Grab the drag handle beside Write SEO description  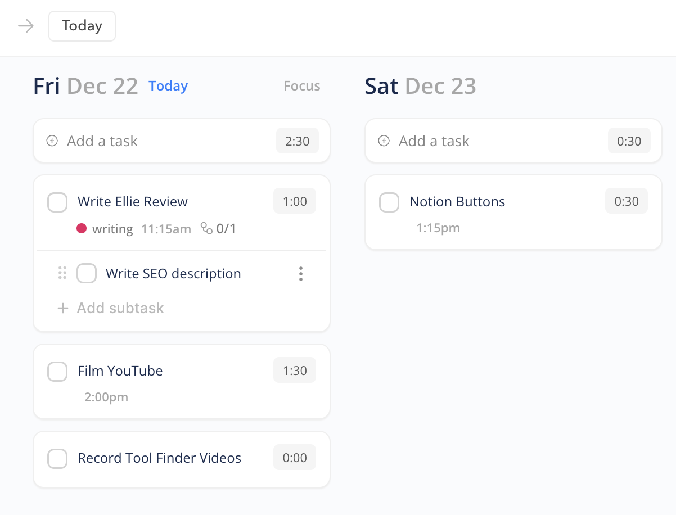pos(62,274)
